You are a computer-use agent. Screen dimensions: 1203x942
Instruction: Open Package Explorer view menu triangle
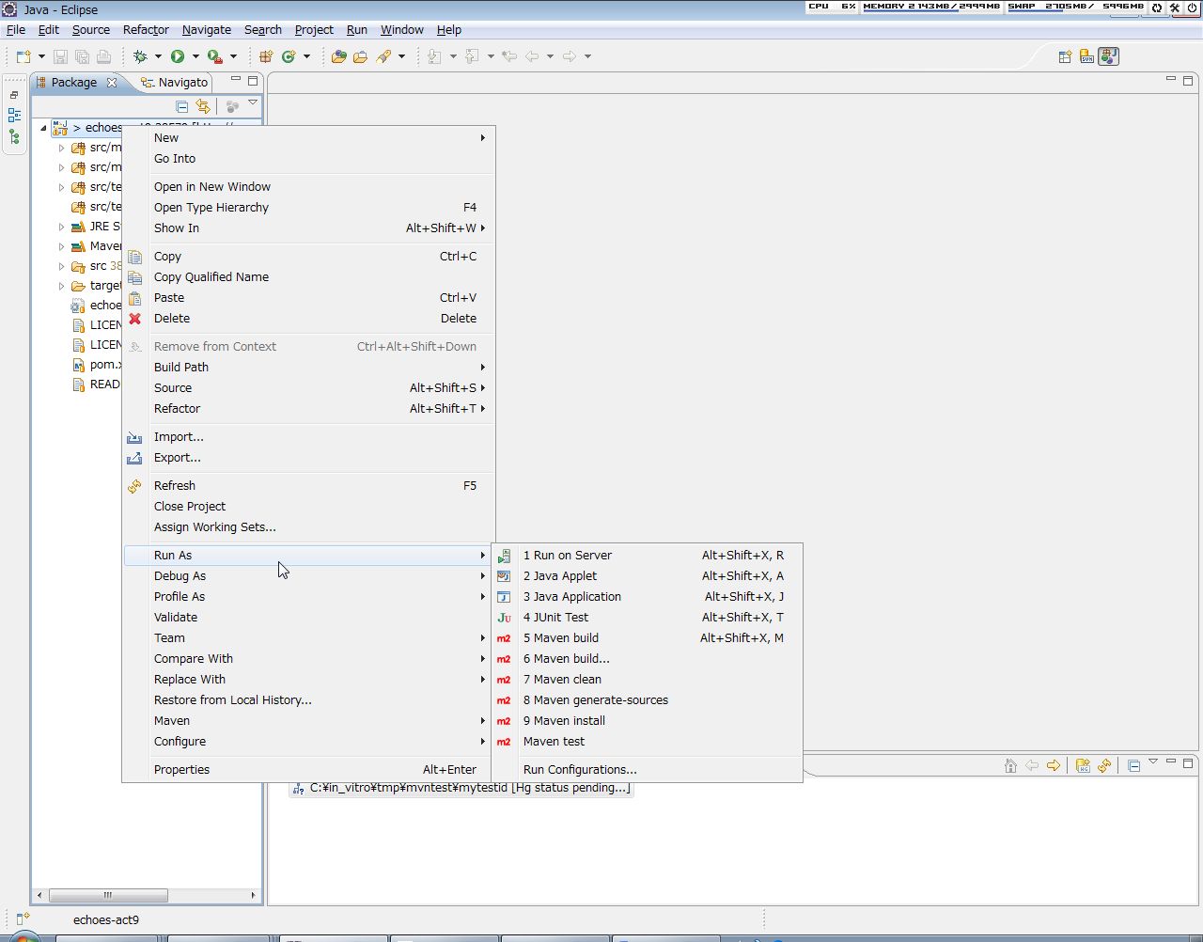pyautogui.click(x=253, y=102)
